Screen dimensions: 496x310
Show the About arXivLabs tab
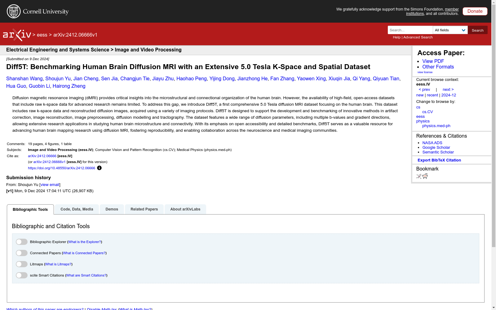click(185, 209)
